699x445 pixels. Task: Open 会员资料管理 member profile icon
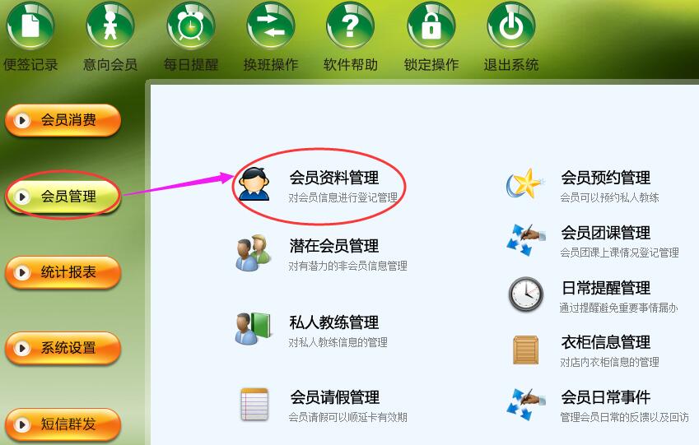pos(254,184)
